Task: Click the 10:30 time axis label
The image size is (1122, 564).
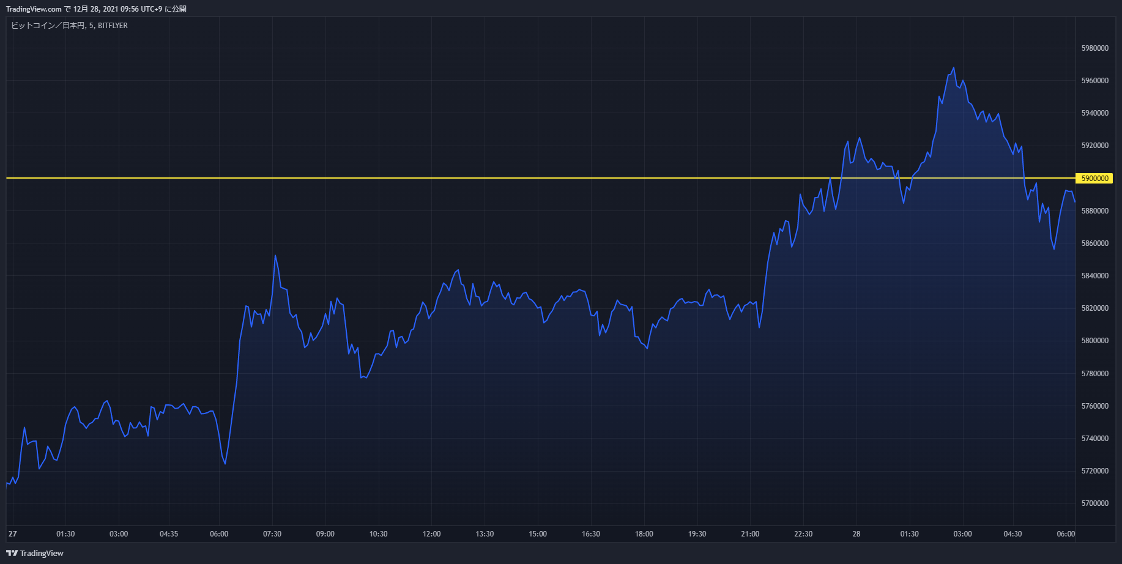Action: [379, 534]
